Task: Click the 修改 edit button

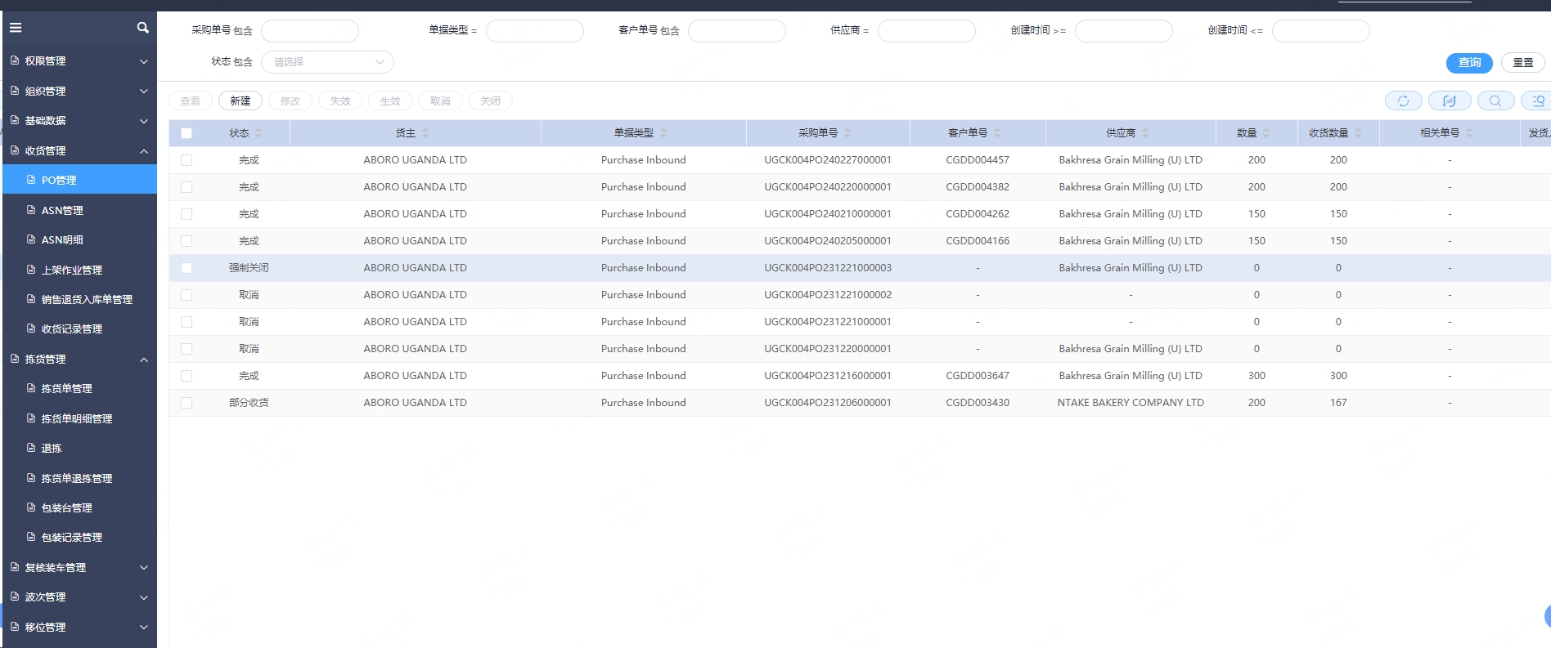Action: click(x=290, y=101)
